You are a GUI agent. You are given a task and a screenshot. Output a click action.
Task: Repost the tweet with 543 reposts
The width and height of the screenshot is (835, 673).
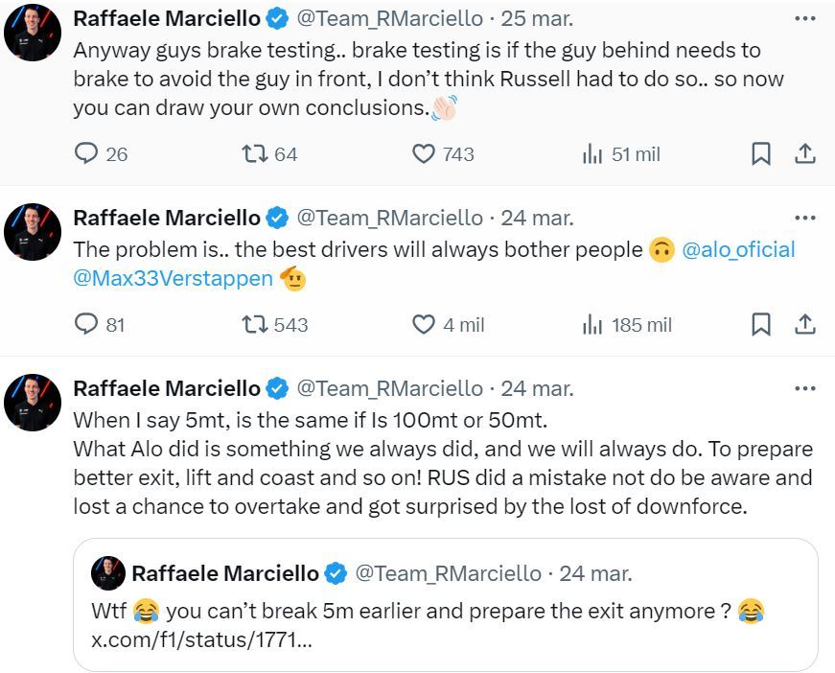[x=254, y=325]
